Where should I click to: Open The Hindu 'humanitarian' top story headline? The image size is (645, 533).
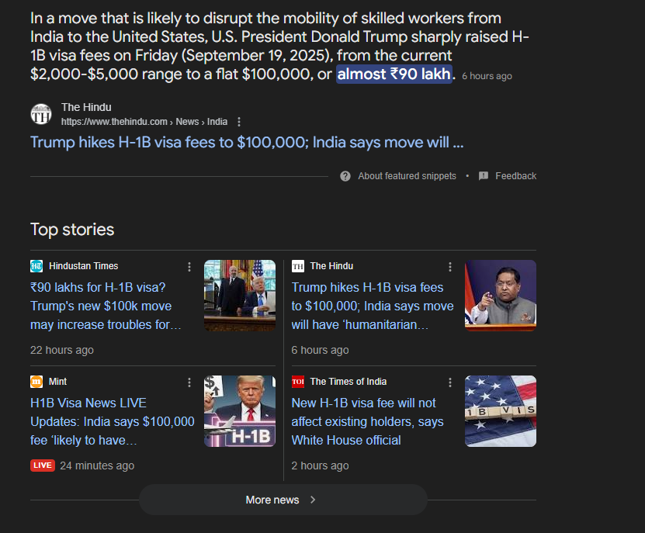pos(373,306)
